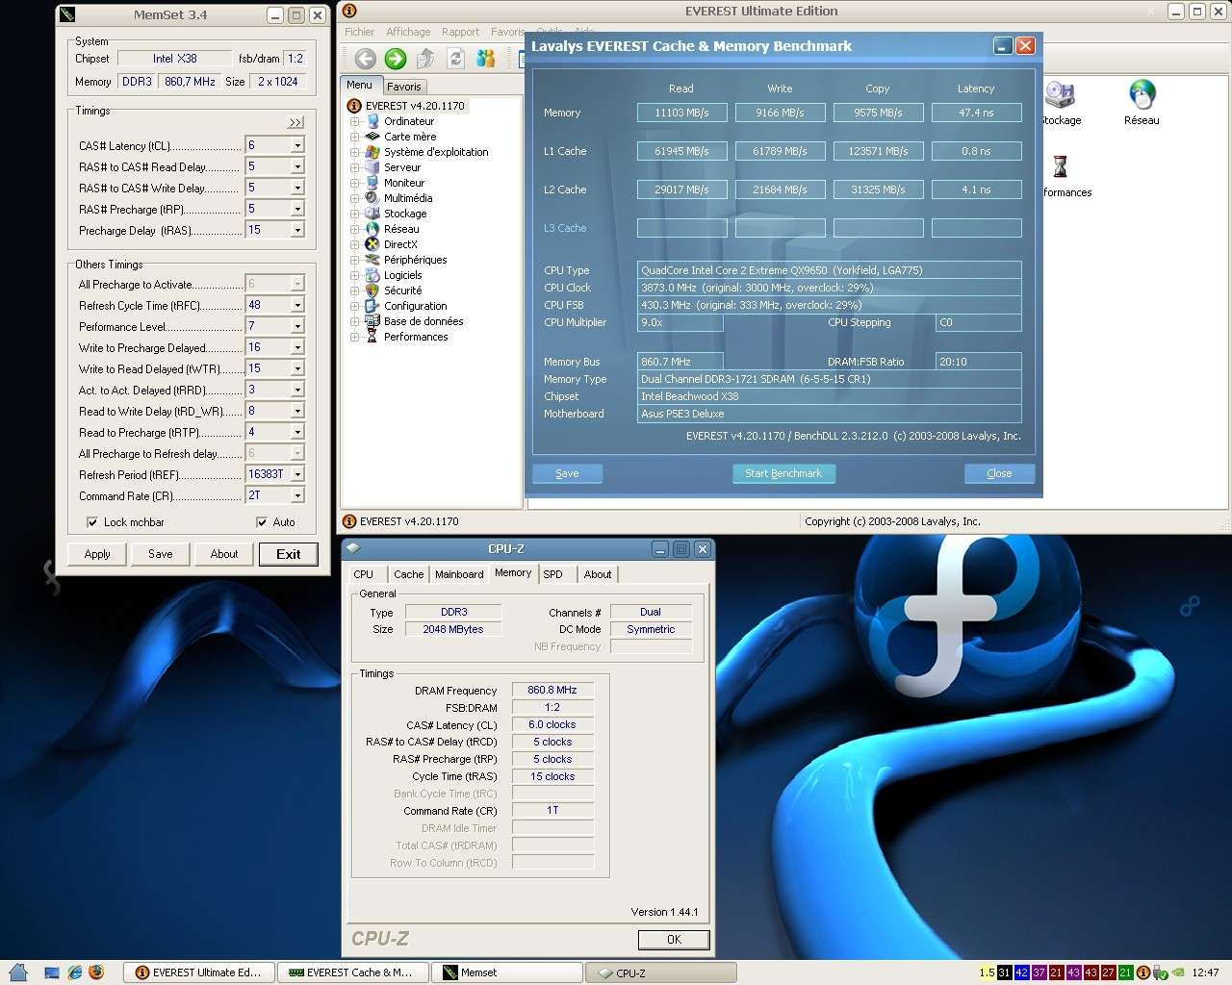Switch to the CPU tab in CPU-Z
Viewport: 1232px width, 985px height.
(x=364, y=574)
